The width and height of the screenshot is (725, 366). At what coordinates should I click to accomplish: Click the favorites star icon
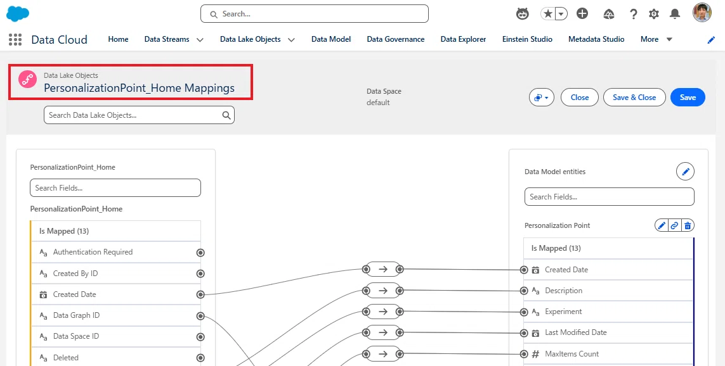[x=548, y=14]
